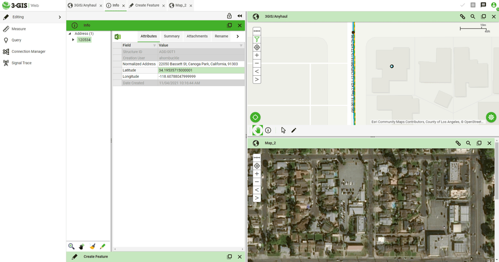The image size is (499, 262).
Task: Select the Latitude value cell
Action: click(x=201, y=70)
